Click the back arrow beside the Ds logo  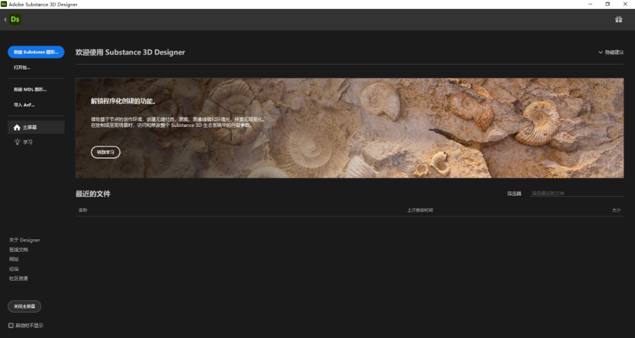(5, 19)
